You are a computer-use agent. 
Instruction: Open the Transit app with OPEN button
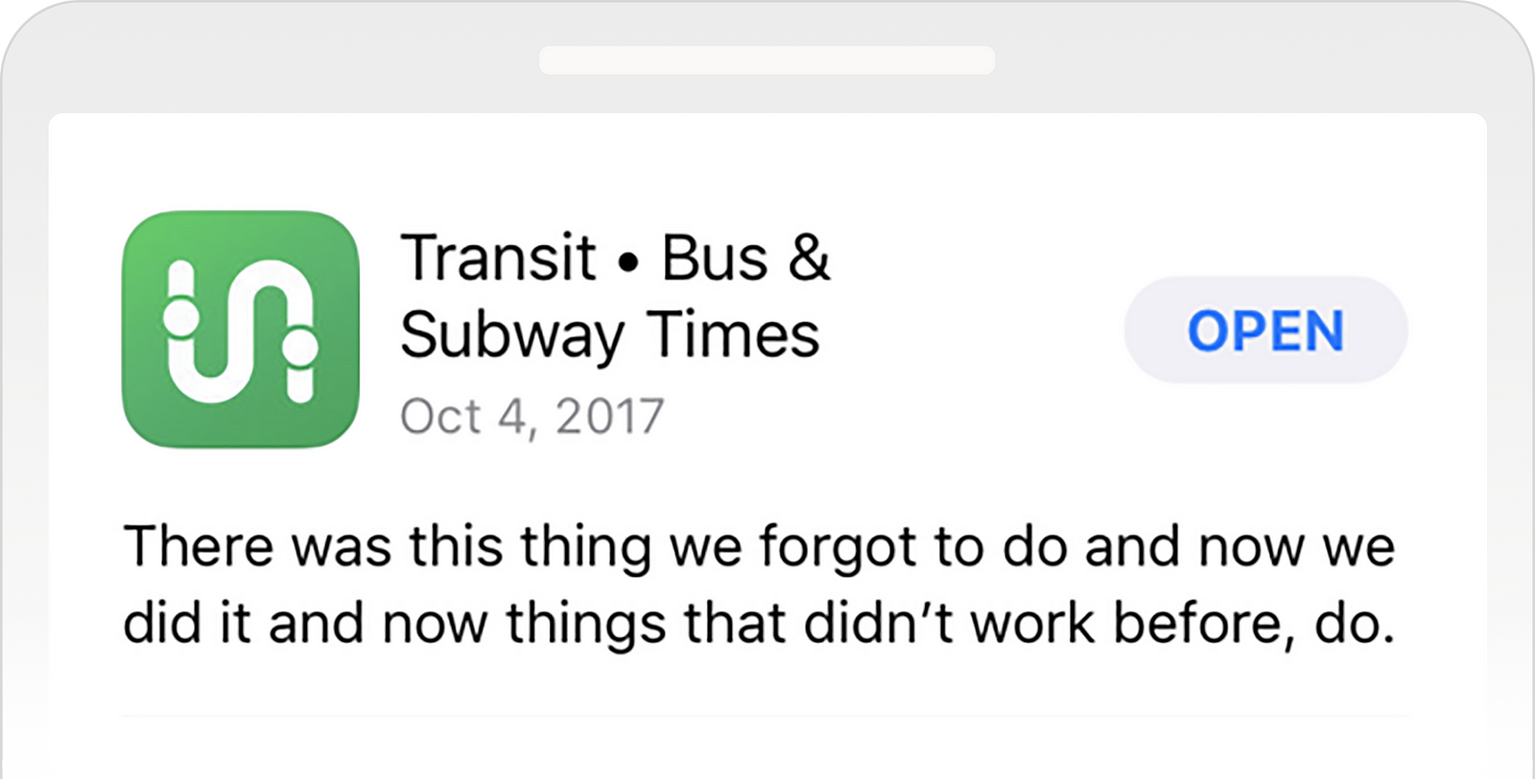tap(1265, 330)
